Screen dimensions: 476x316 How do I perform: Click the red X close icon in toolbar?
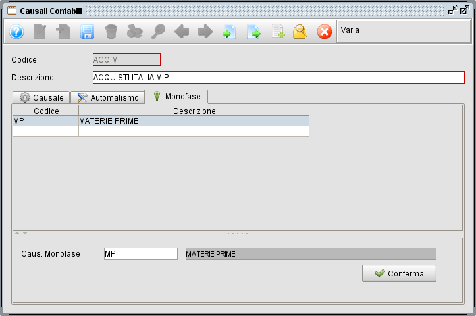tap(325, 32)
